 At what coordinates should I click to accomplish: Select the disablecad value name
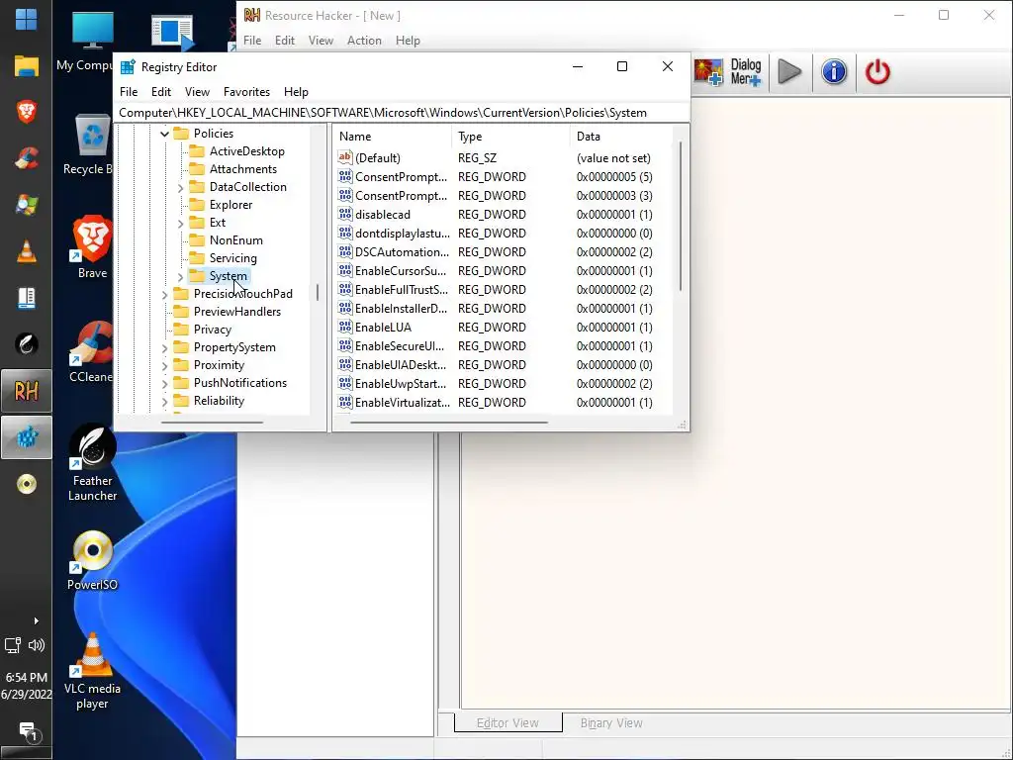coord(383,215)
